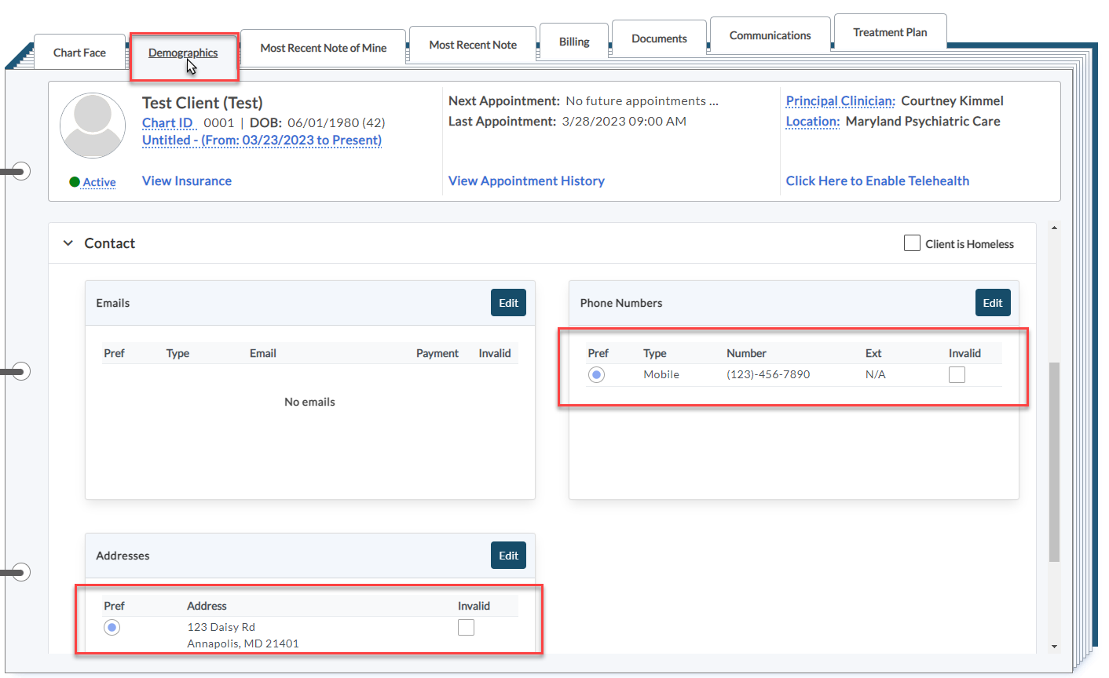1109x678 pixels.
Task: Open the Treatment Plan tab
Action: click(x=890, y=32)
